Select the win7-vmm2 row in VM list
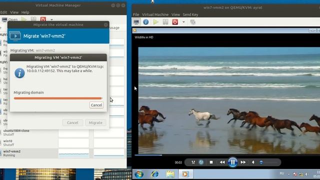320x180 pixels. click(x=62, y=153)
